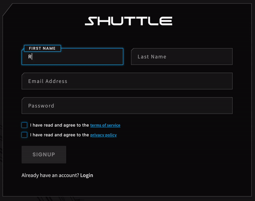The width and height of the screenshot is (255, 201).
Task: Open the terms of service link
Action: tap(105, 125)
